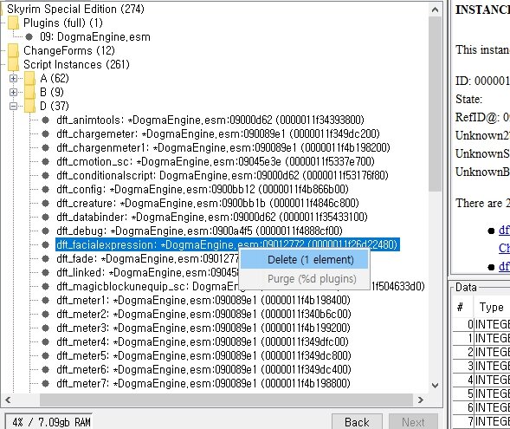Select the dft_meter7 script instance
The width and height of the screenshot is (510, 429).
tap(203, 383)
